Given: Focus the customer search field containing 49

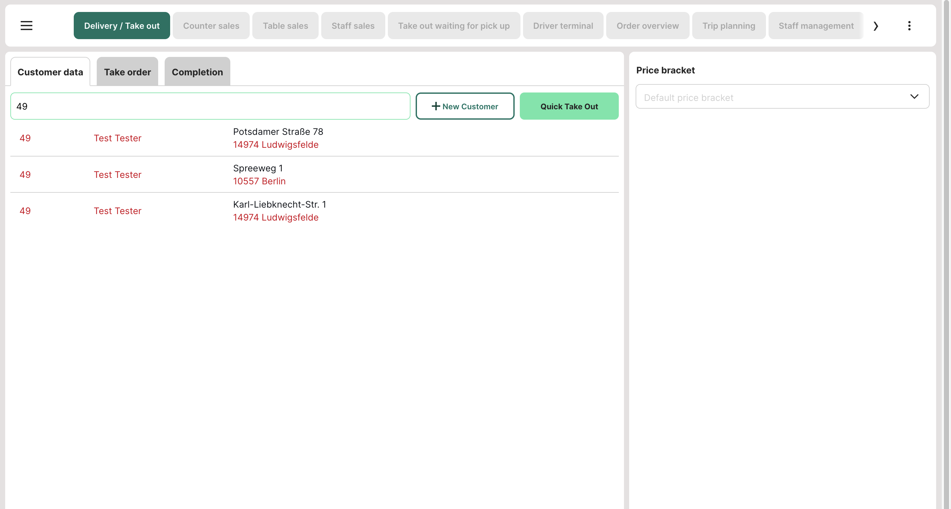Looking at the screenshot, I should pyautogui.click(x=210, y=106).
